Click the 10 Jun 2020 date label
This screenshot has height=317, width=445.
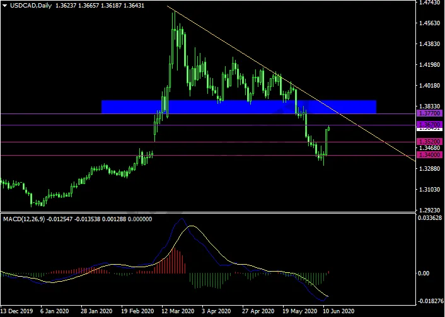[338, 311]
